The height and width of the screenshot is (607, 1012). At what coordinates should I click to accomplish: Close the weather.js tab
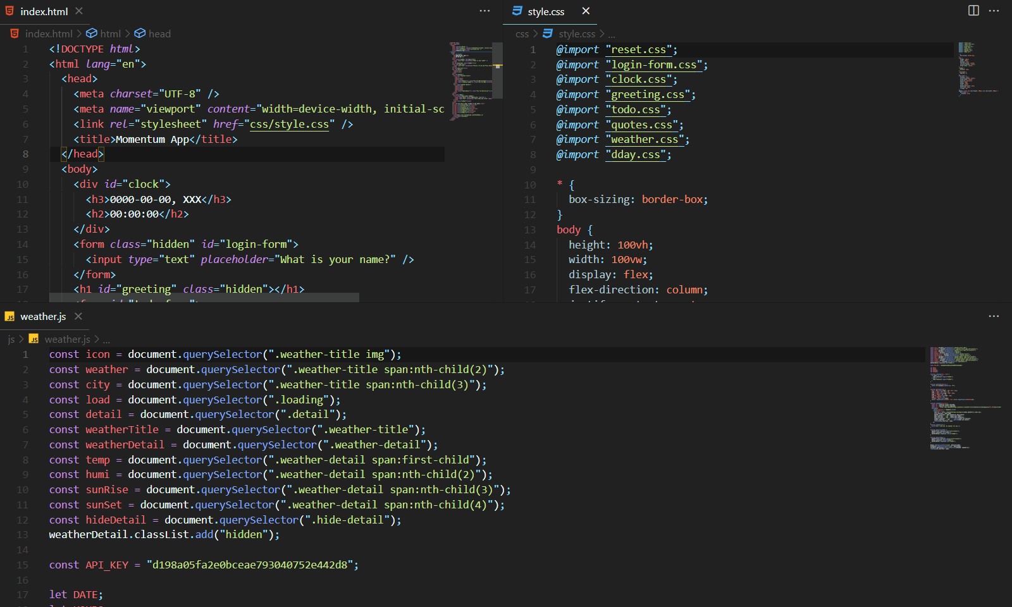78,316
